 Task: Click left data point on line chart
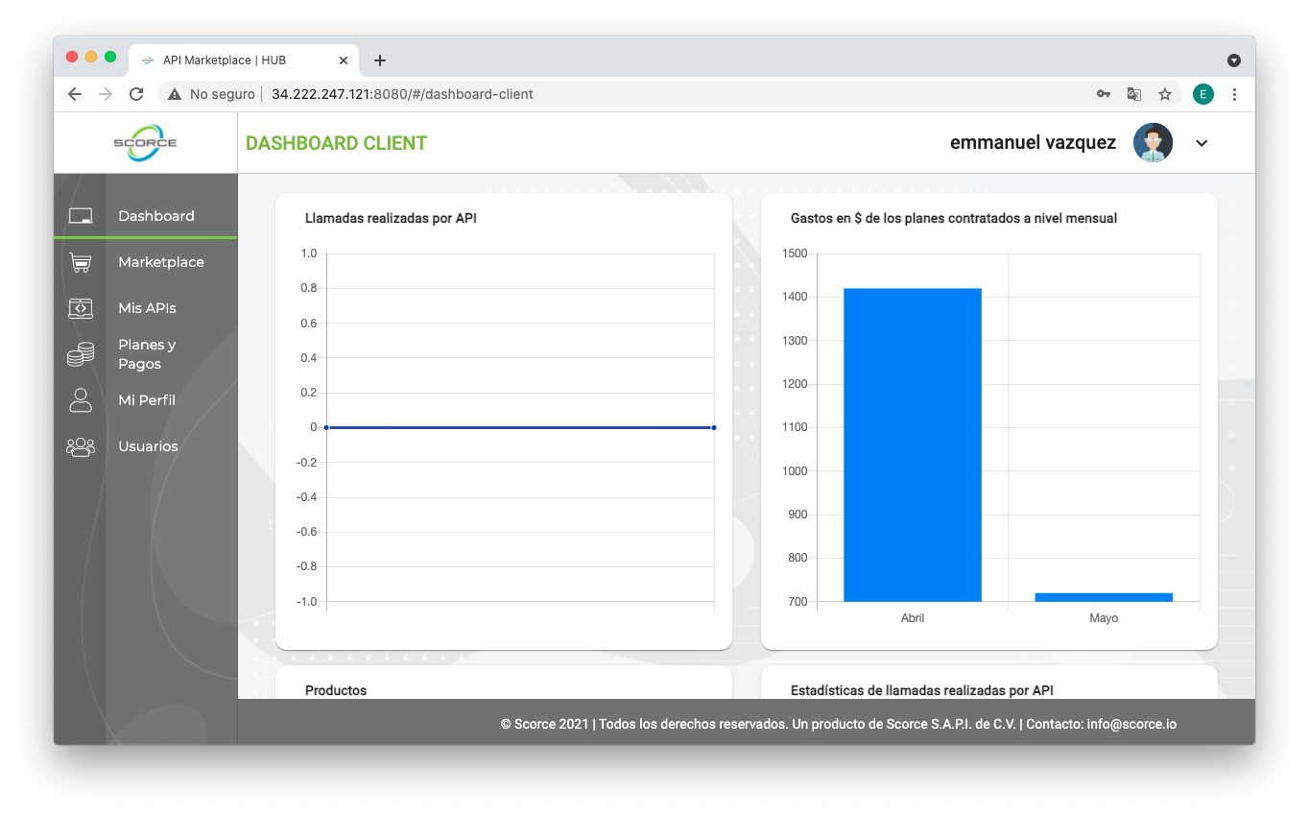pos(326,427)
